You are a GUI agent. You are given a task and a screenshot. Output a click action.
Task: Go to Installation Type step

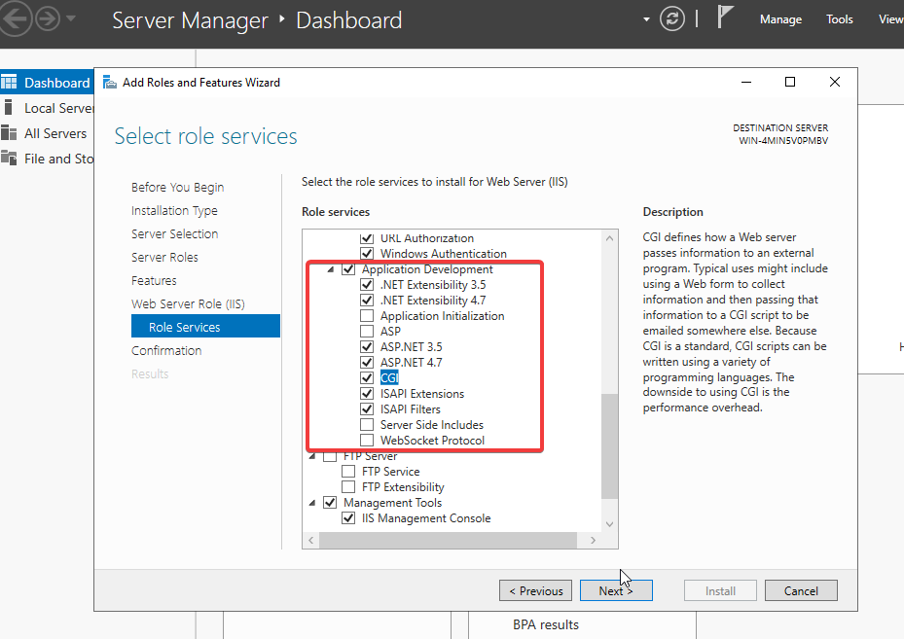click(x=174, y=211)
